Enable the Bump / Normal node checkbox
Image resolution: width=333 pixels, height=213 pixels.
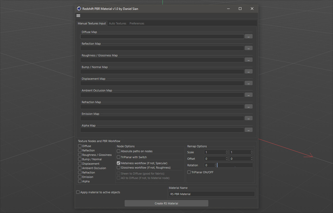tap(80, 159)
